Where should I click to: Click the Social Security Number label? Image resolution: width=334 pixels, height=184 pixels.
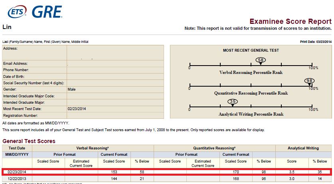(x=34, y=83)
